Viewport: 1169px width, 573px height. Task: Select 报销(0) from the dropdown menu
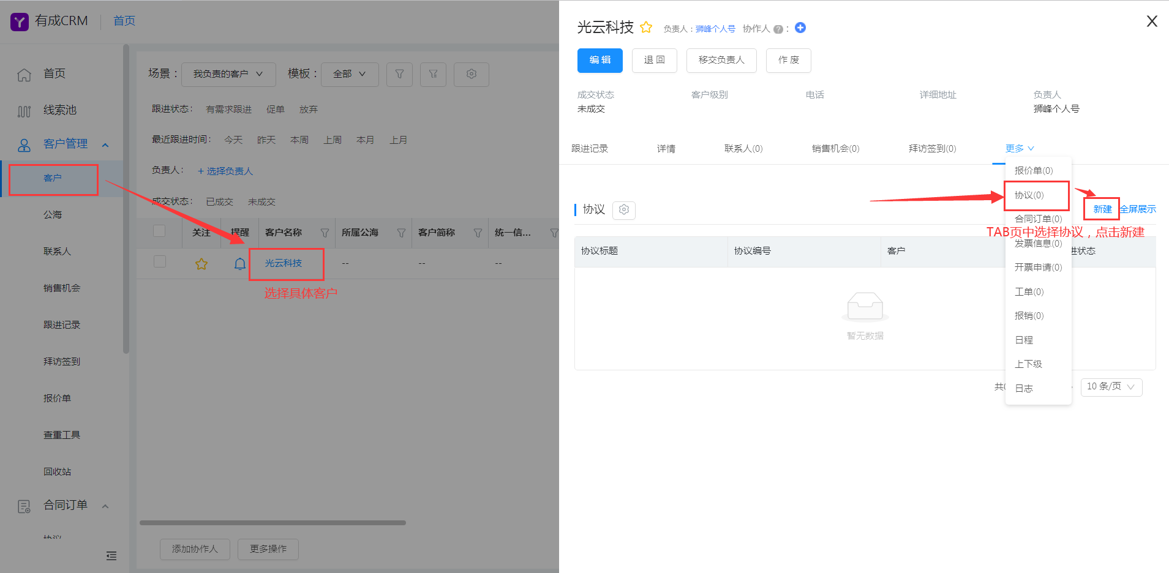tap(1039, 316)
